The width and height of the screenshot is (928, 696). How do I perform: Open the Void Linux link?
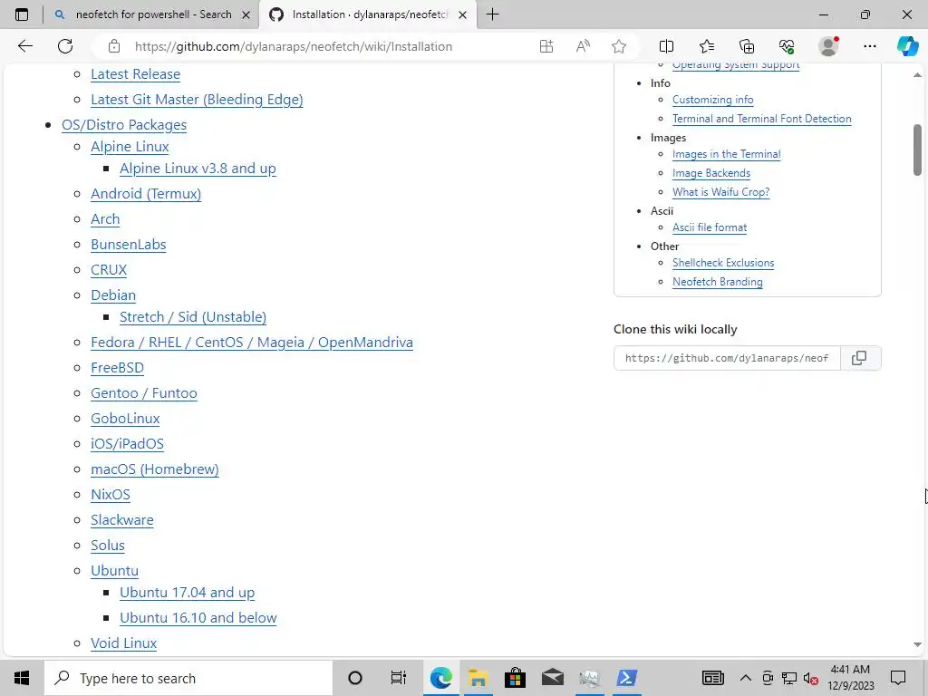coord(123,643)
